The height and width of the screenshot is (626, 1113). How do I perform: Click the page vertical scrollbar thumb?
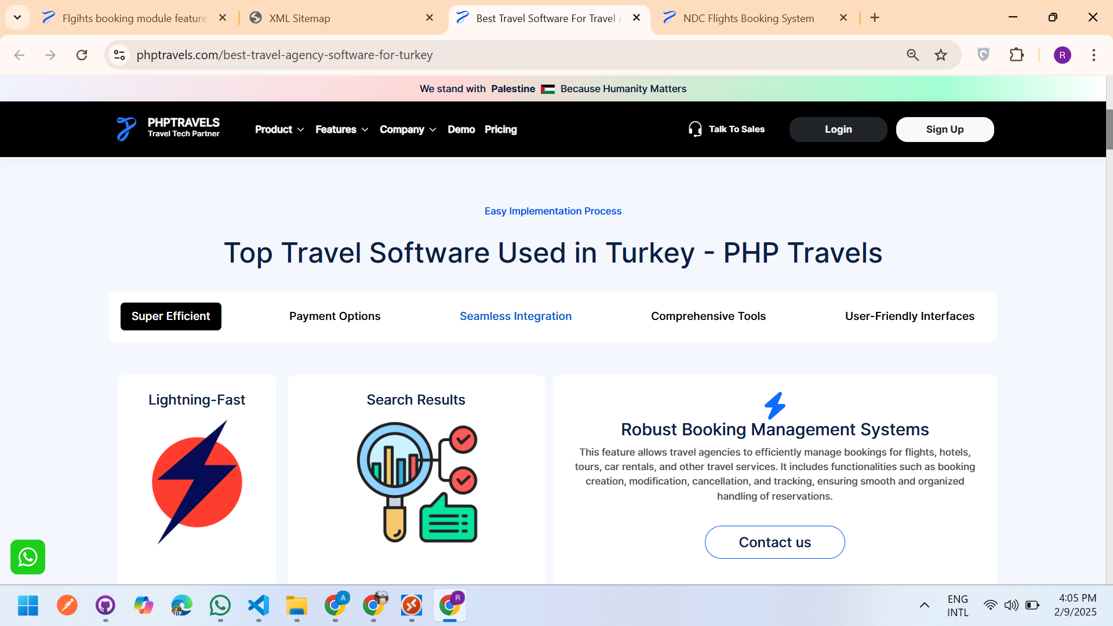pos(1109,129)
